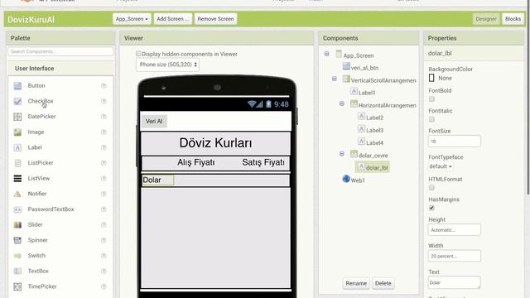Select the Label palette icon

pyautogui.click(x=17, y=147)
